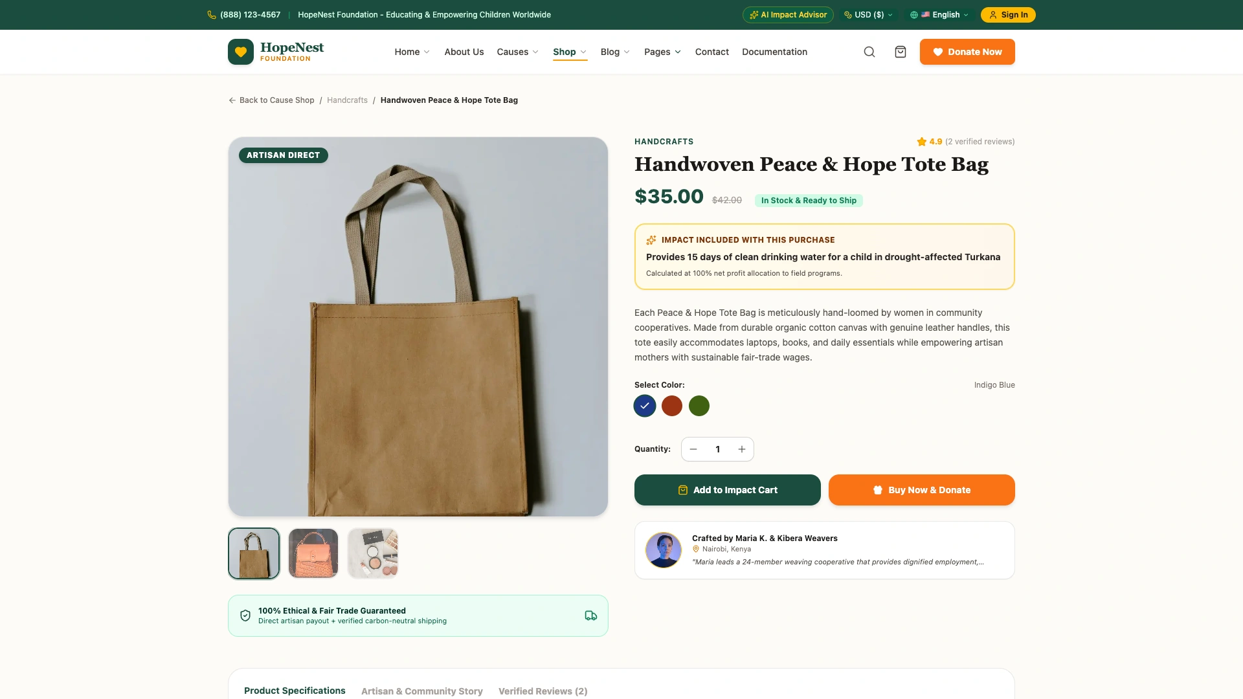Choose the rust red color swatch
The image size is (1243, 699).
click(672, 406)
